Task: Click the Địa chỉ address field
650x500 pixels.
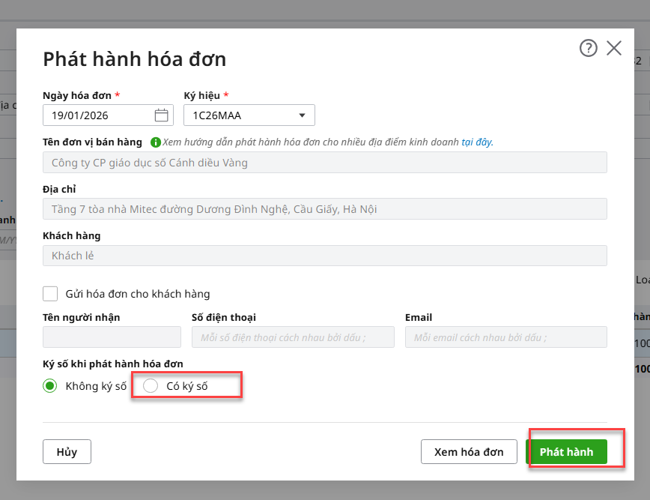Action: point(324,209)
